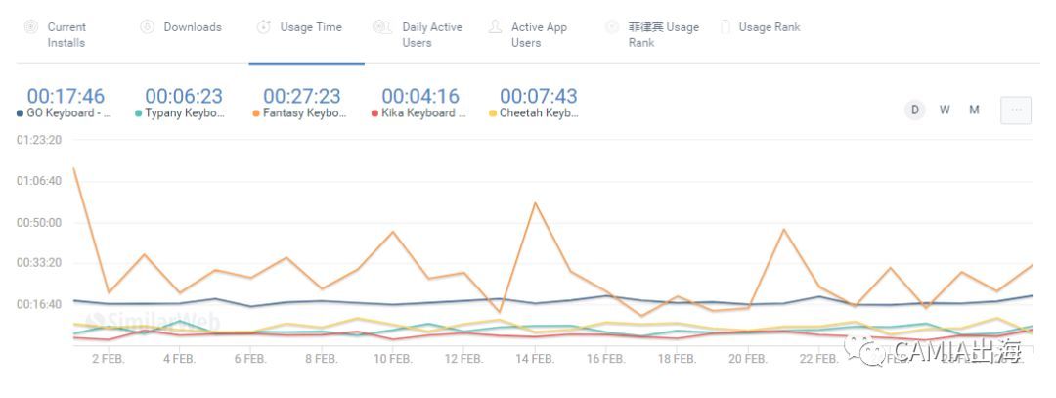
Task: Click the 菲律宾 Usage Rank icon
Action: coord(612,27)
